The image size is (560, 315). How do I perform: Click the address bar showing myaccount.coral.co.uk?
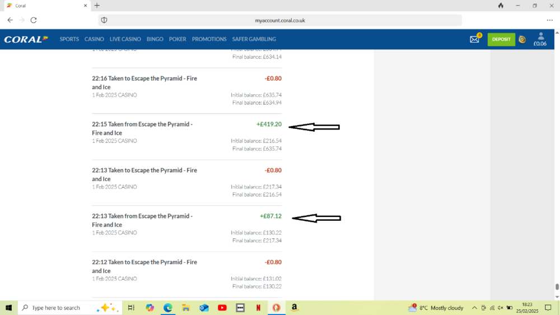pyautogui.click(x=280, y=20)
